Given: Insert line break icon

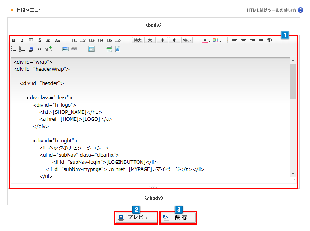Looking at the screenshot, I should 109,49.
